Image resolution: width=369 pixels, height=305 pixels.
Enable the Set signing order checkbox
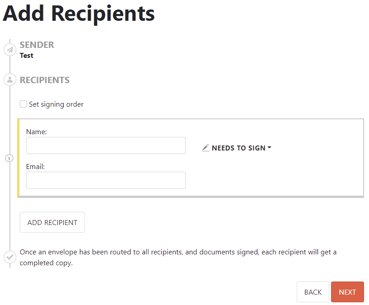23,104
